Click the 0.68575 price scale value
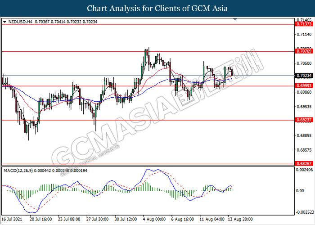The image size is (315, 225). pyautogui.click(x=304, y=150)
